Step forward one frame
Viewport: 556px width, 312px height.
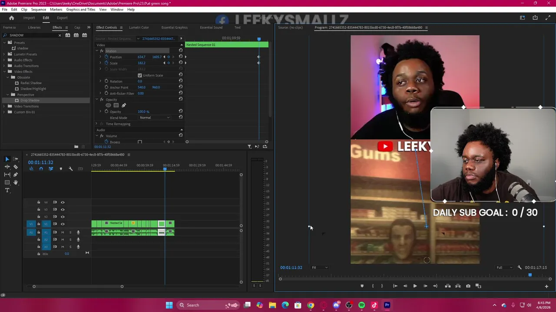tap(425, 286)
